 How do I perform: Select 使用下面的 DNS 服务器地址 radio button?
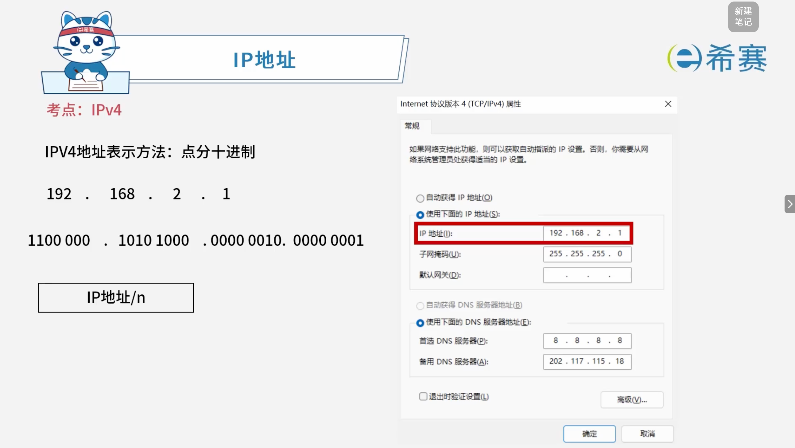[420, 323]
